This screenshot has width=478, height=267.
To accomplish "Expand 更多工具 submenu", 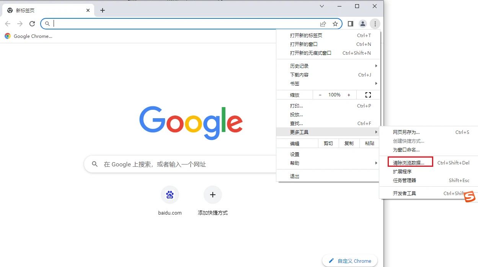I will [x=328, y=132].
